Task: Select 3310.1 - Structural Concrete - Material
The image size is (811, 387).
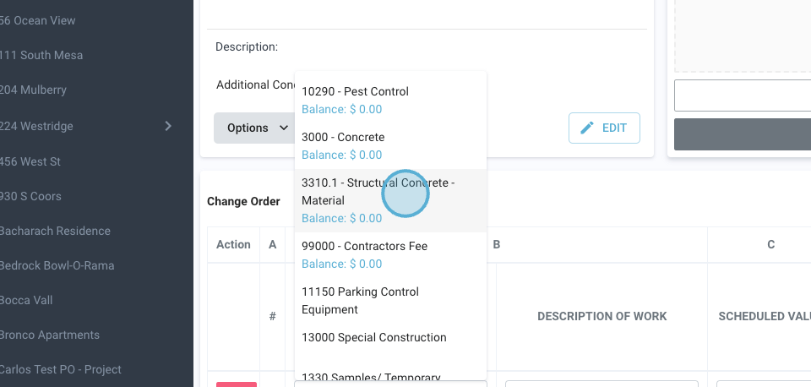Action: pos(378,191)
